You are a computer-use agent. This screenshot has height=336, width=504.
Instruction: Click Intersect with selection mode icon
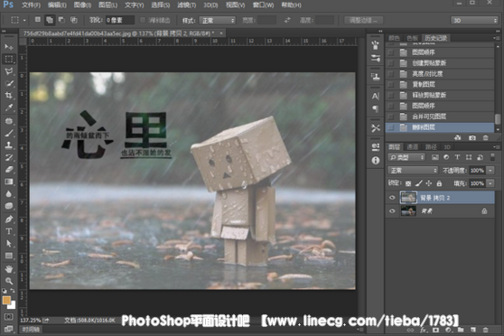pyautogui.click(x=73, y=20)
